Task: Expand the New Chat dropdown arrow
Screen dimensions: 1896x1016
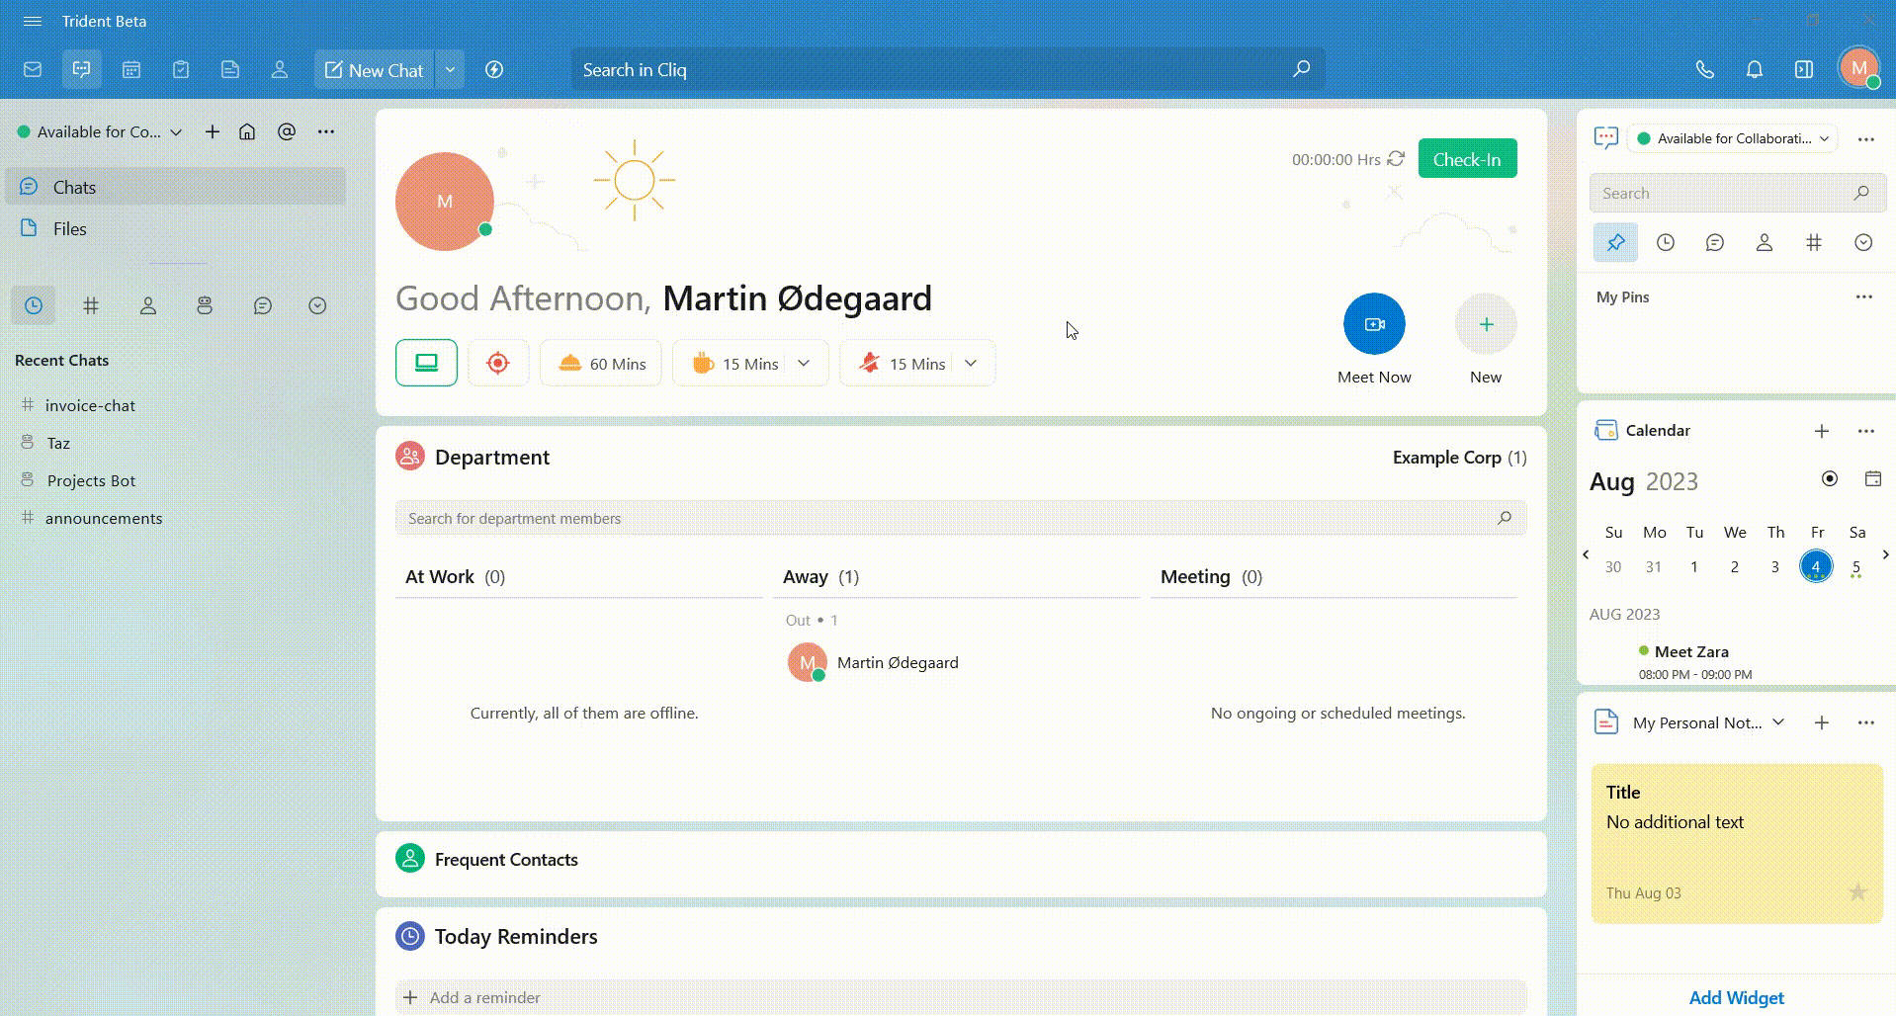Action: click(450, 70)
